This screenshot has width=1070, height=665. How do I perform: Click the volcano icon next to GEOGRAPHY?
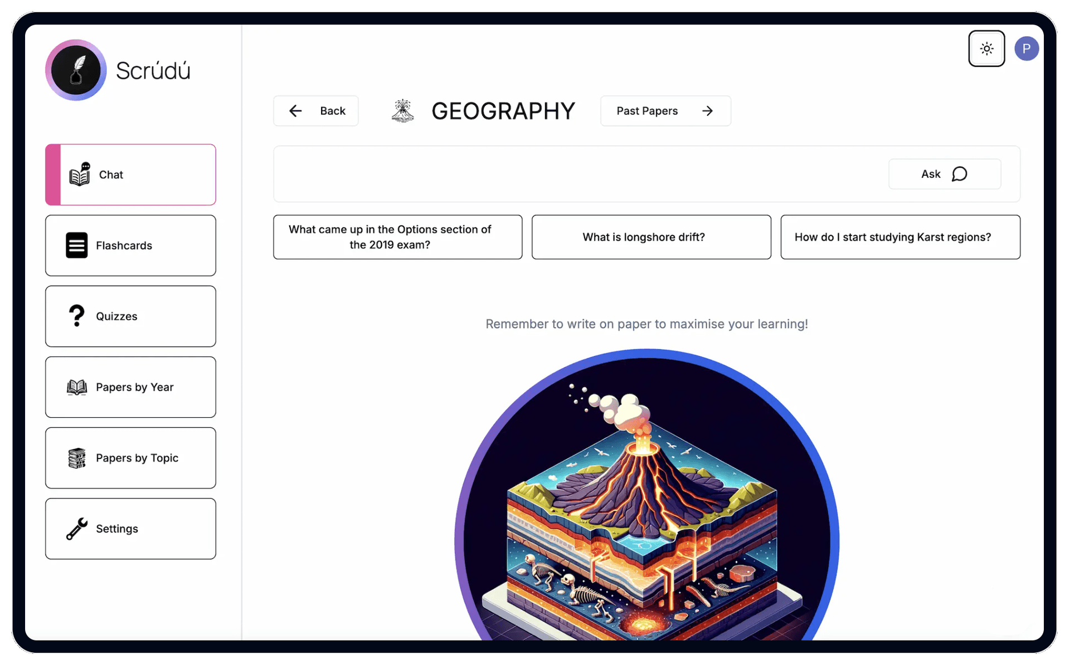(x=402, y=111)
